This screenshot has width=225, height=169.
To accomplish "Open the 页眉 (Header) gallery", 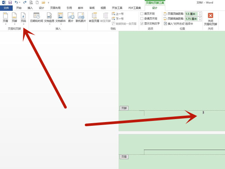I will pos(5,17).
